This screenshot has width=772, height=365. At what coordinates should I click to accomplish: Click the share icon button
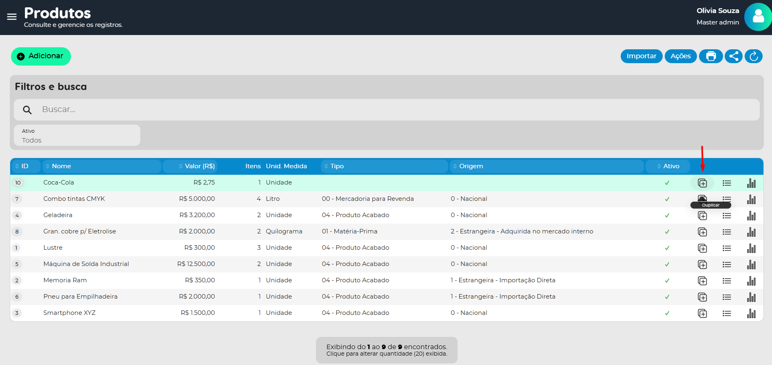733,56
